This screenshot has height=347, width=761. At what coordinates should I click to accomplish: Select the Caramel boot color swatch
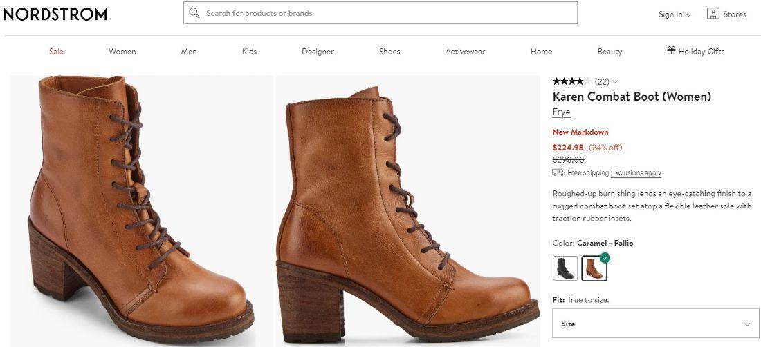tap(594, 268)
